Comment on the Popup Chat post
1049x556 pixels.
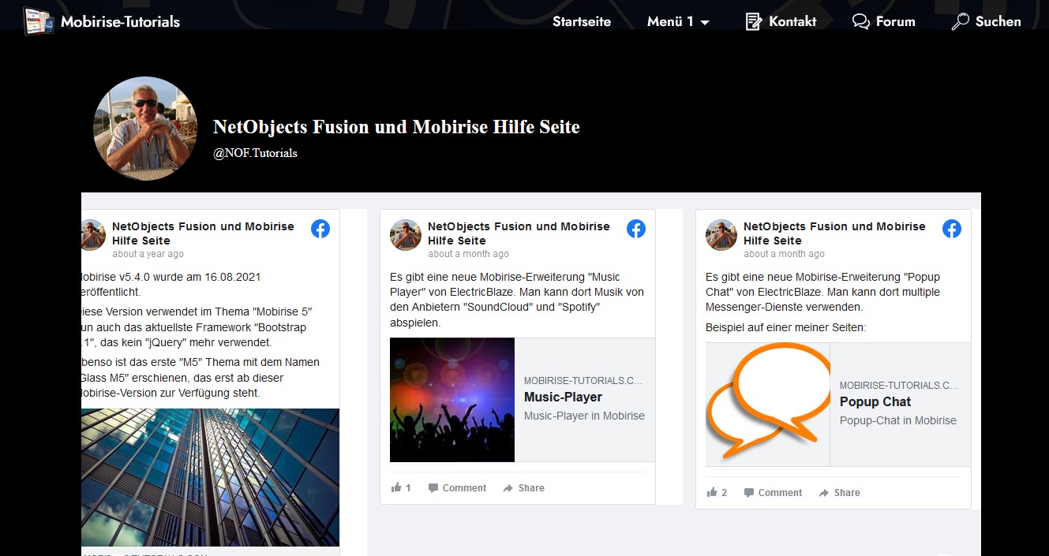click(x=773, y=493)
